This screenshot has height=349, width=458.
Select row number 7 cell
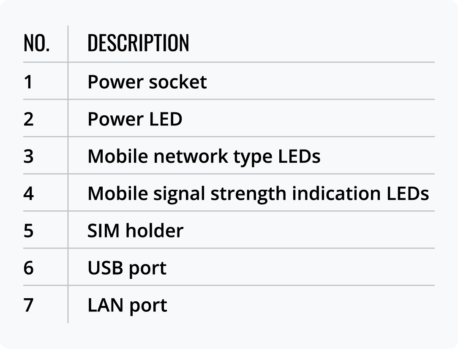pyautogui.click(x=28, y=305)
